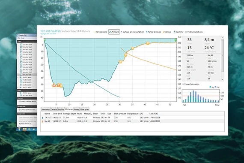The image size is (244, 163).
Task: Enable the Surface air consumption curve
Action: [x=132, y=32]
